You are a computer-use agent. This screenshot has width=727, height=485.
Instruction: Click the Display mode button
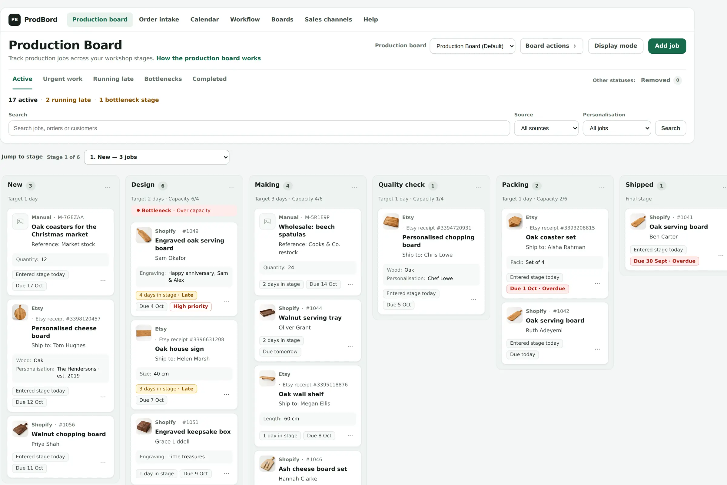[616, 46]
